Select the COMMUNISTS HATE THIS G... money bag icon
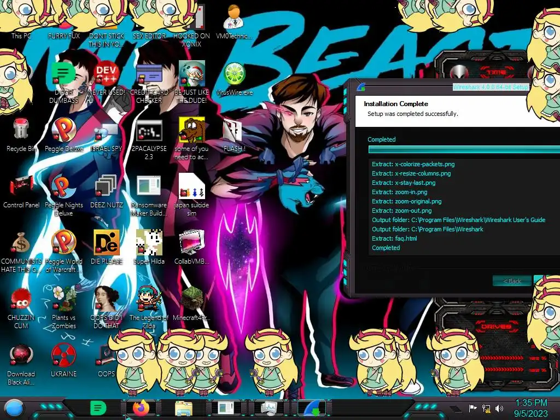560x420 pixels. (x=21, y=252)
